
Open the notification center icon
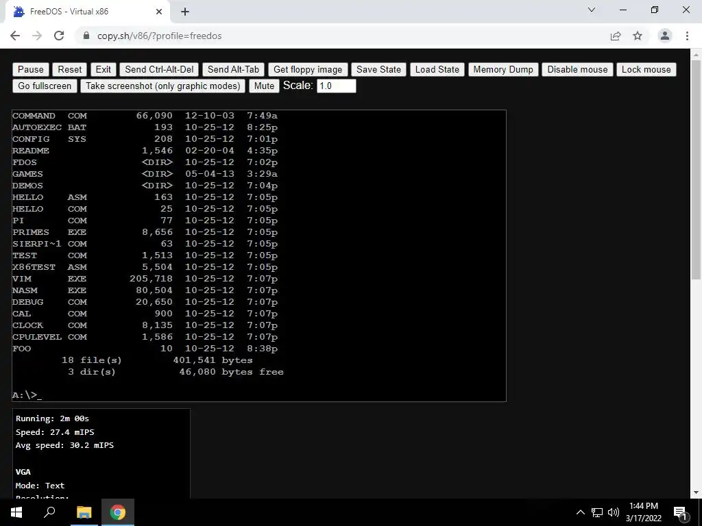click(x=680, y=512)
